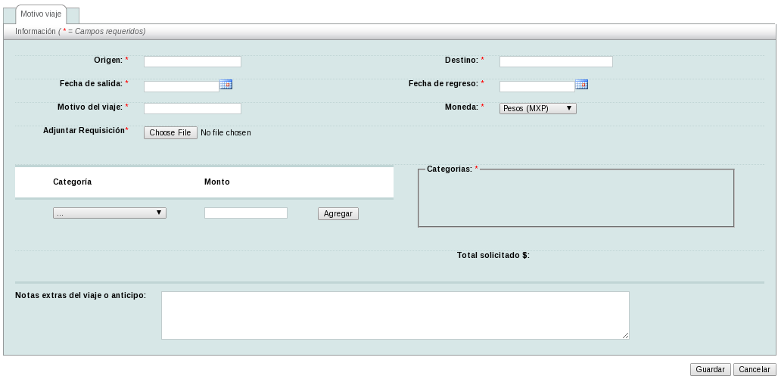
Task: Grab the notes textarea resize handle
Action: [625, 335]
